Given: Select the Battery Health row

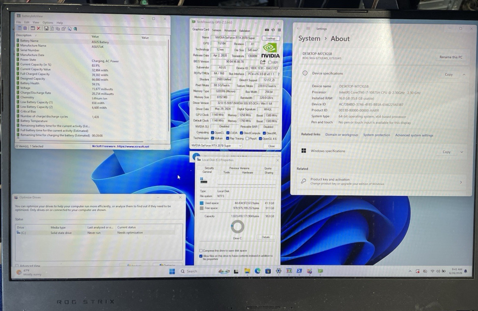Looking at the screenshot, I should [91, 84].
